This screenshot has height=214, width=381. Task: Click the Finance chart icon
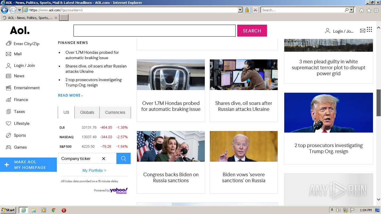(8, 100)
